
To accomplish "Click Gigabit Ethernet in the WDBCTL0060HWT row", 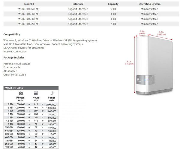I will (78, 9).
